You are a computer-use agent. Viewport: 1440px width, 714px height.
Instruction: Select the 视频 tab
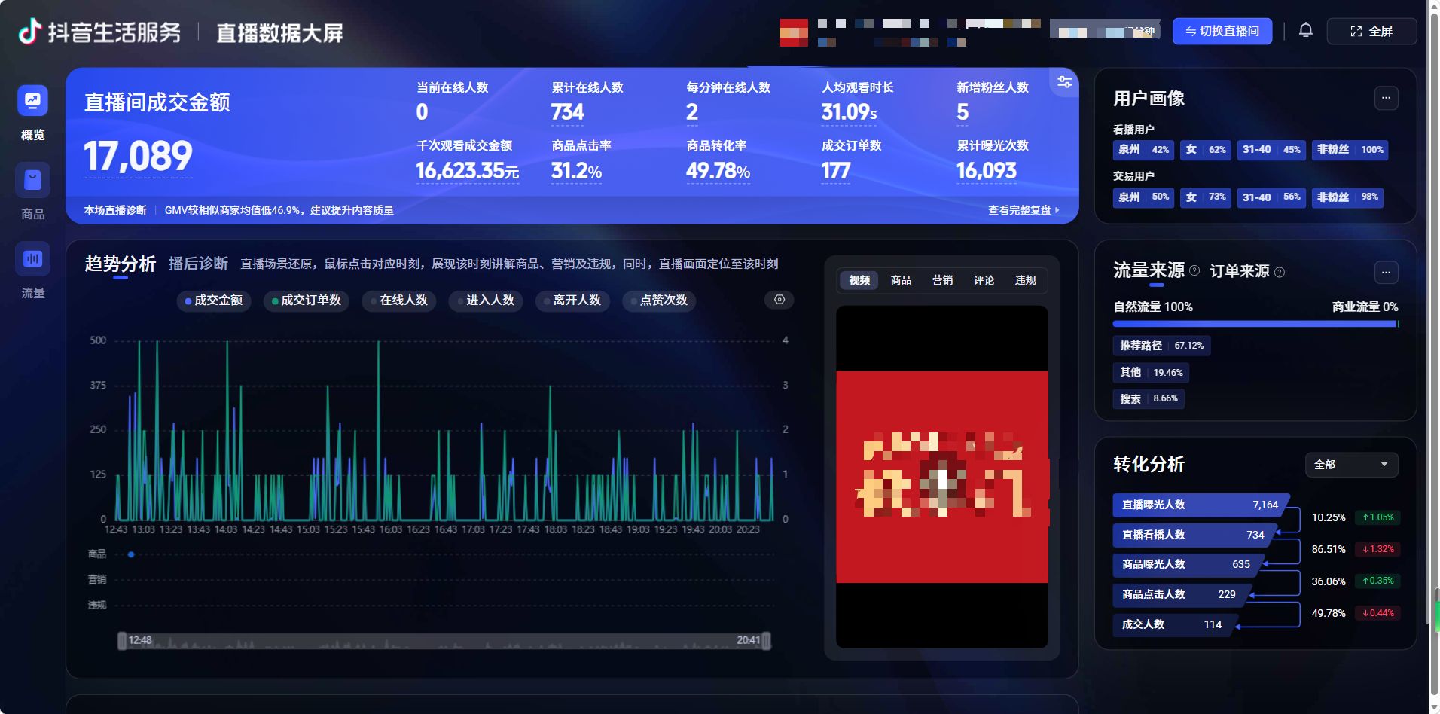point(859,280)
